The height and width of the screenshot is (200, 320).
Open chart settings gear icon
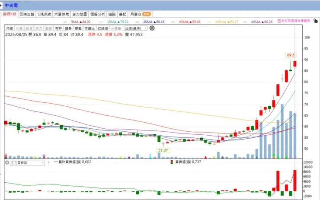[x=152, y=28]
